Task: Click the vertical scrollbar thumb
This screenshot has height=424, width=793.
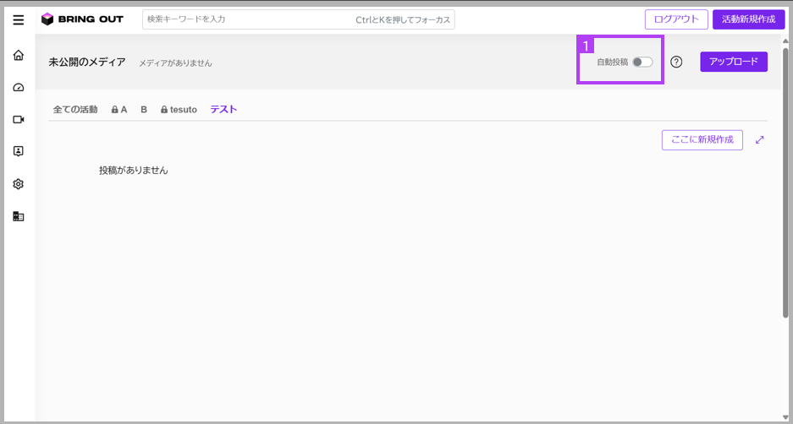Action: [x=785, y=182]
